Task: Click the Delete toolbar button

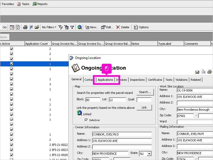Action: pos(123,27)
